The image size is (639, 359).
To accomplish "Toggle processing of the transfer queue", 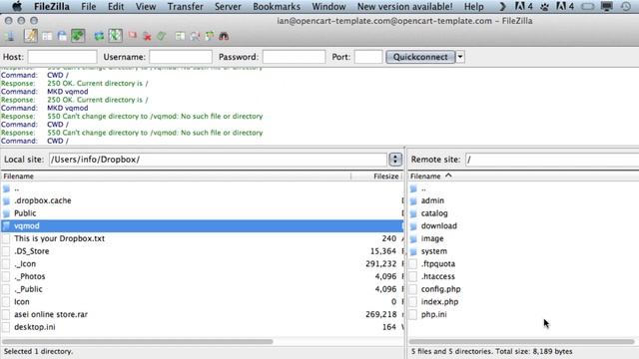I will pos(116,36).
